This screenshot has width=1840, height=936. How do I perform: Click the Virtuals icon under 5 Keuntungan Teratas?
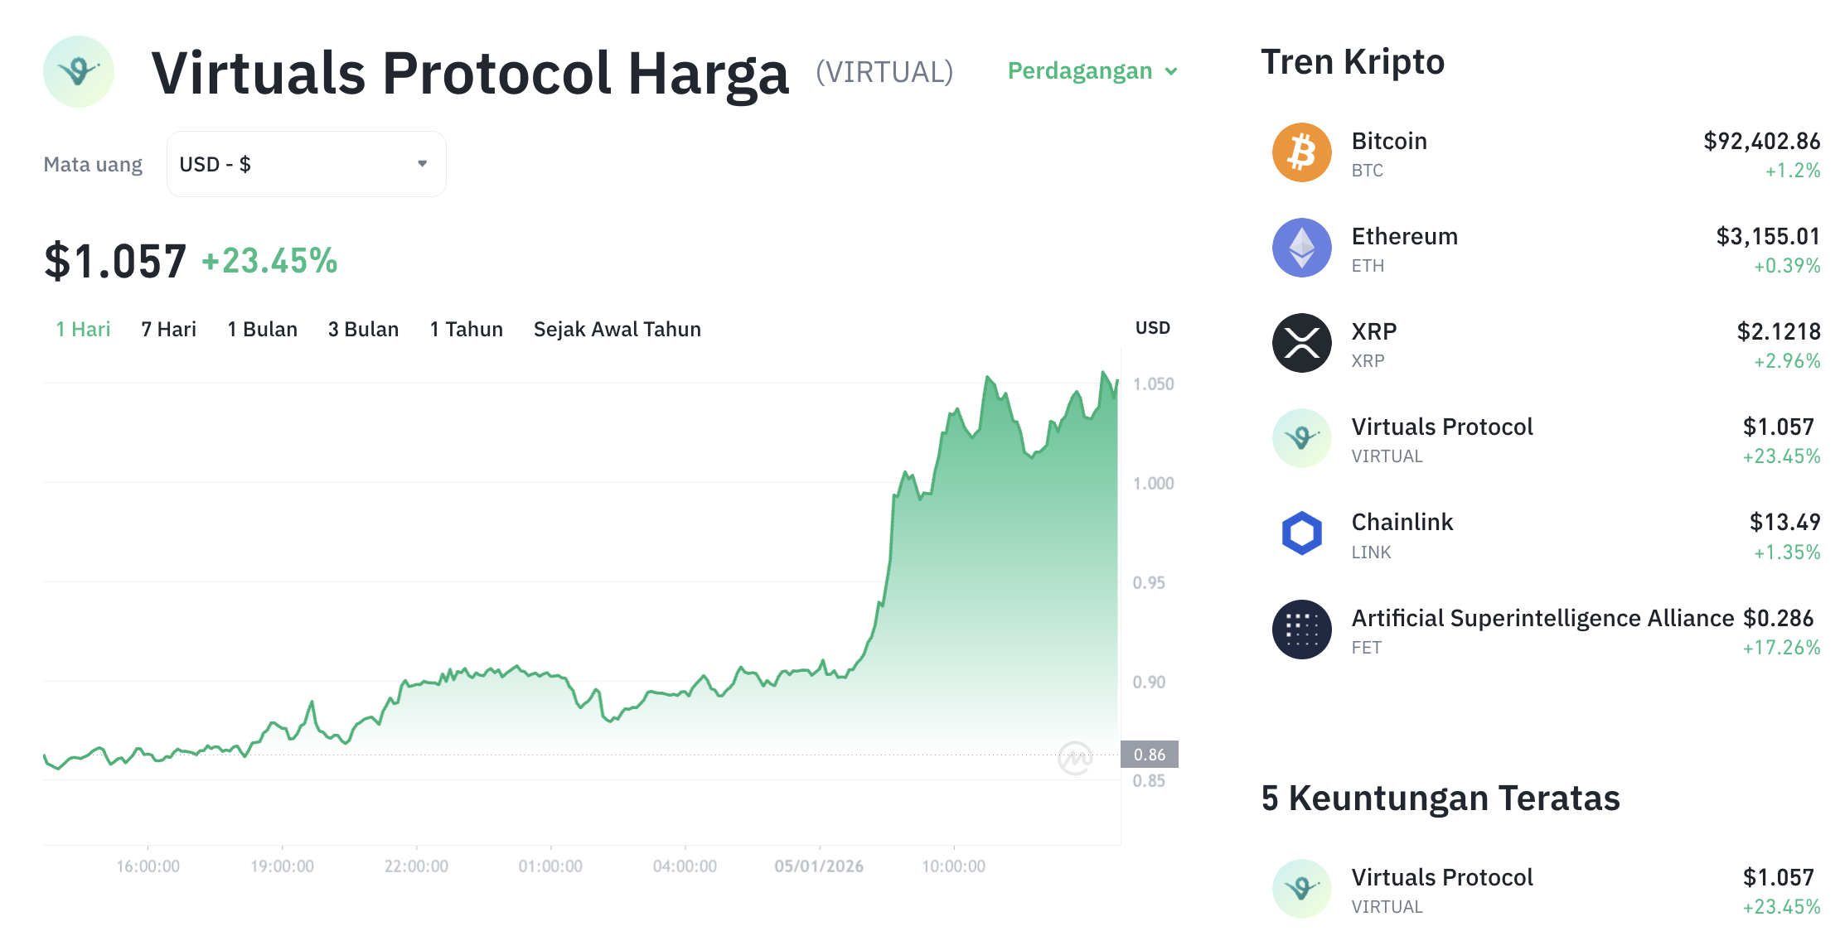pyautogui.click(x=1300, y=888)
